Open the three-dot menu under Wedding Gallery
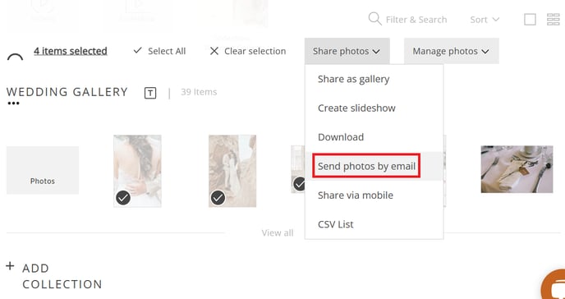 click(14, 103)
